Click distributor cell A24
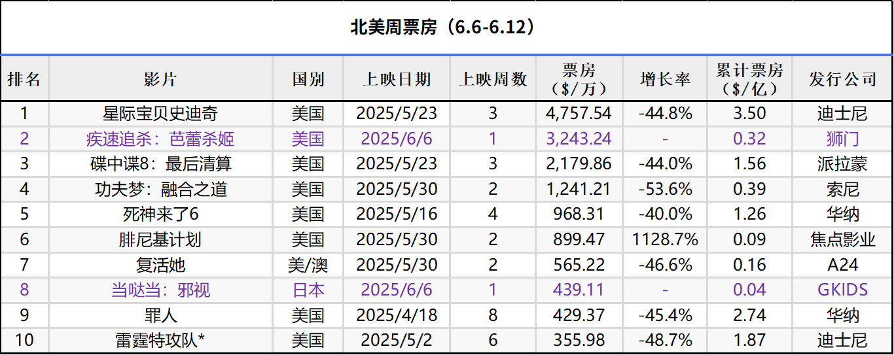 [843, 265]
